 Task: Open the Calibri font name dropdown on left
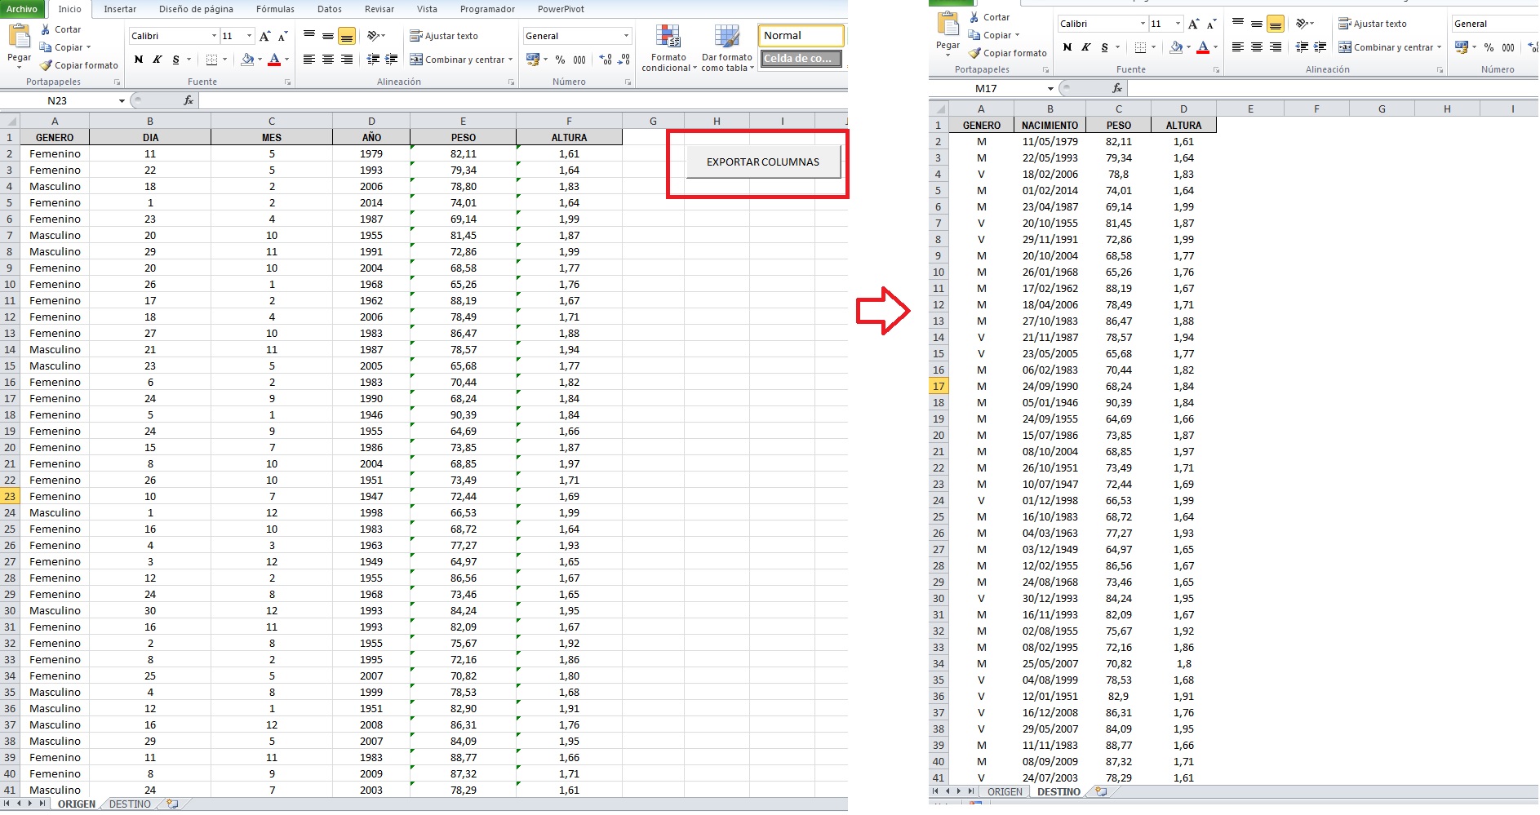(x=214, y=36)
